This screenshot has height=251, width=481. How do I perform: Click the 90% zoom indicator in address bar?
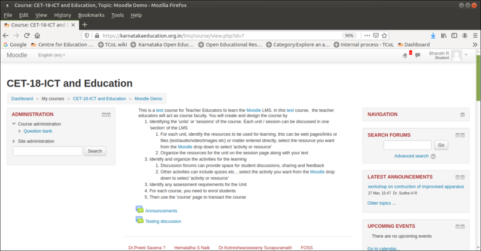[349, 35]
